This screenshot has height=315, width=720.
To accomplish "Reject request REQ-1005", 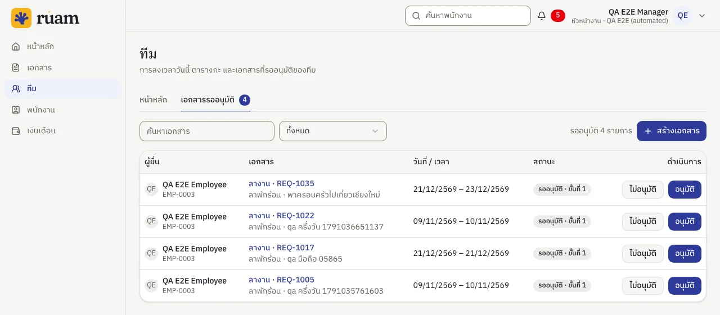I will [x=643, y=286].
